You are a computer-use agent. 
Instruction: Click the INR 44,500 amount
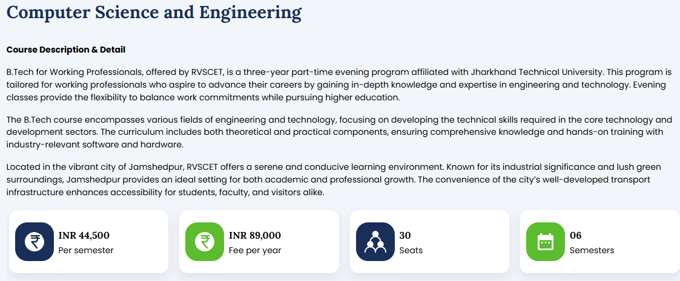[84, 236]
